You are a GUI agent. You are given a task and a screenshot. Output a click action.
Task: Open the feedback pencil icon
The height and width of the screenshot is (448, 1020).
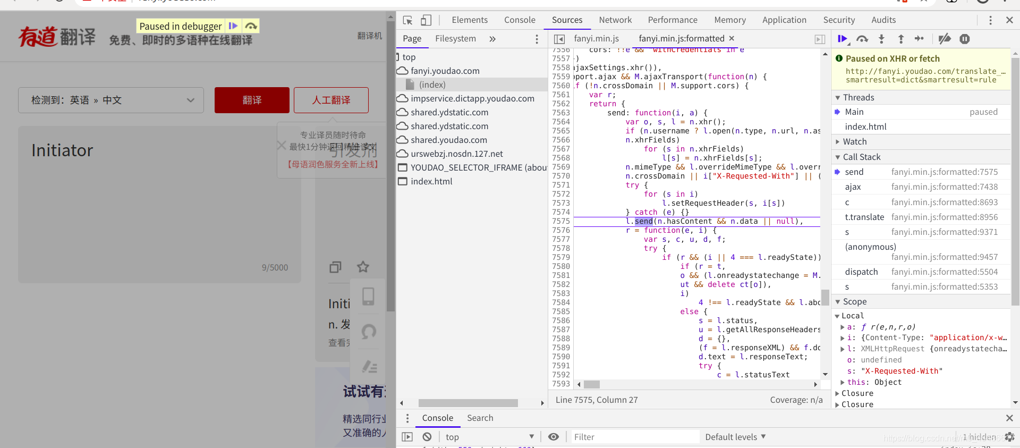click(x=369, y=367)
